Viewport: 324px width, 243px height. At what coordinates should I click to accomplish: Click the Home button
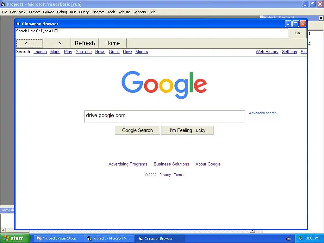112,43
